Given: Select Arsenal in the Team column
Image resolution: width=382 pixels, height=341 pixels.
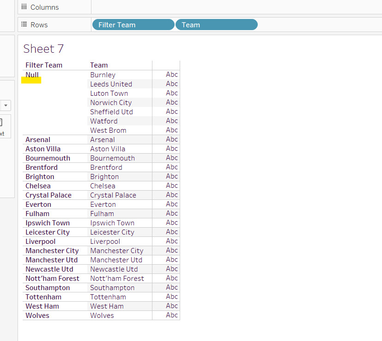Looking at the screenshot, I should click(x=103, y=140).
